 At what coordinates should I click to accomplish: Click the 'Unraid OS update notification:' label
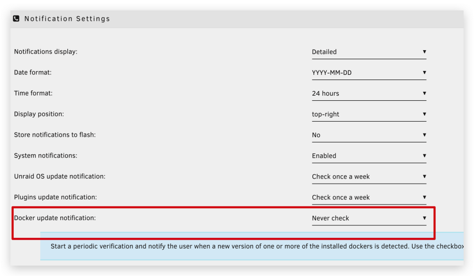pyautogui.click(x=60, y=177)
